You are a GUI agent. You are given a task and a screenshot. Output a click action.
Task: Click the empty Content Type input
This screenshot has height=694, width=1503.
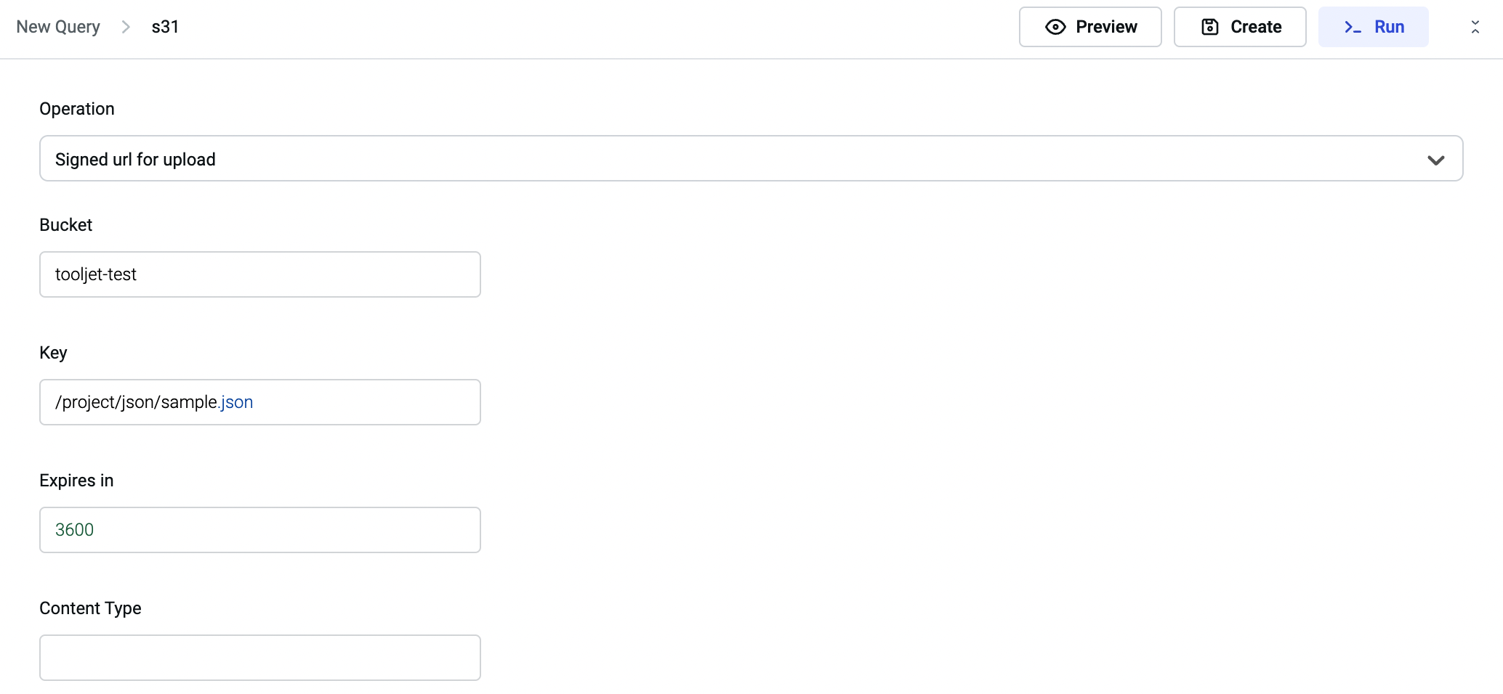[259, 658]
